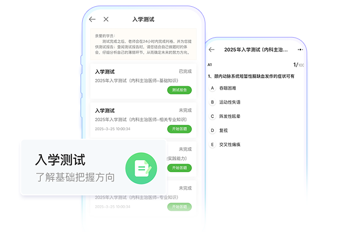Close the 入学测试 page with X icon
This screenshot has width=346, height=232.
[x=106, y=19]
